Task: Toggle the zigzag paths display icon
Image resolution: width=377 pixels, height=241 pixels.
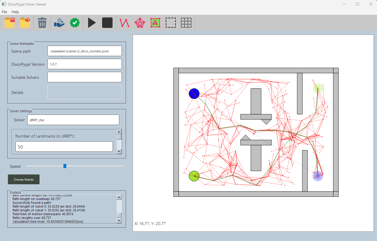Action: (125, 23)
